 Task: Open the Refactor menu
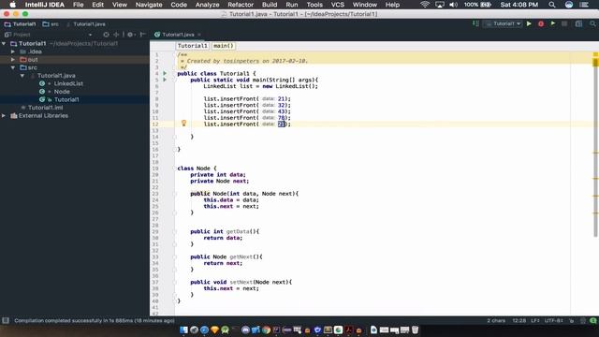point(241,5)
